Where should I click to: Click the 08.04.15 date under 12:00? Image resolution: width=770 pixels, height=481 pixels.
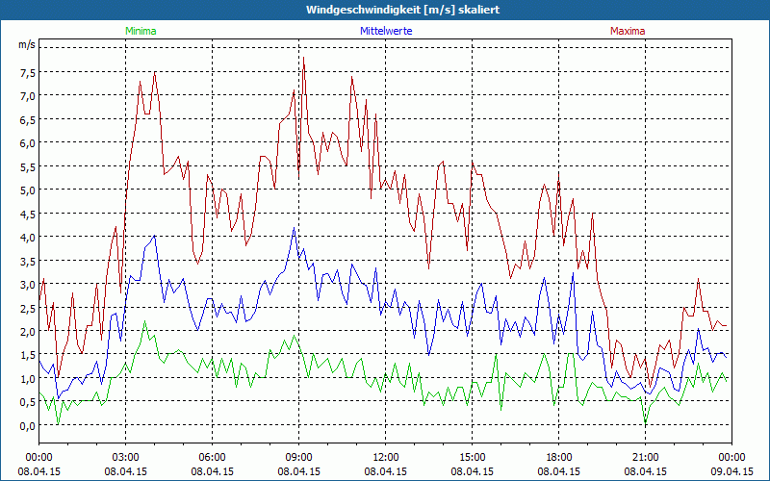tap(386, 471)
